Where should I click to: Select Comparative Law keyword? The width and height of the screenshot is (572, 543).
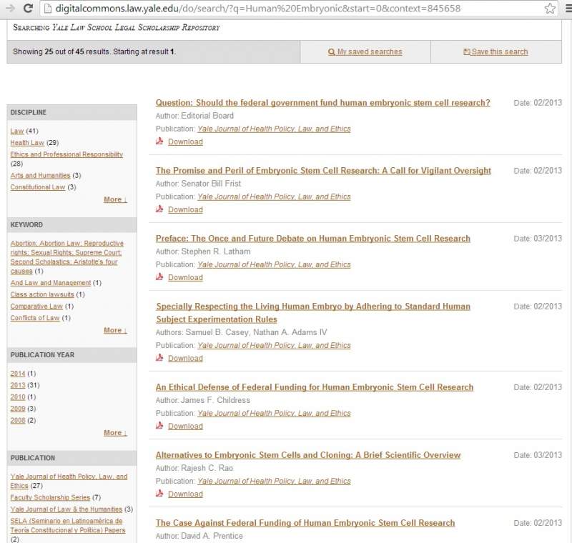point(36,306)
